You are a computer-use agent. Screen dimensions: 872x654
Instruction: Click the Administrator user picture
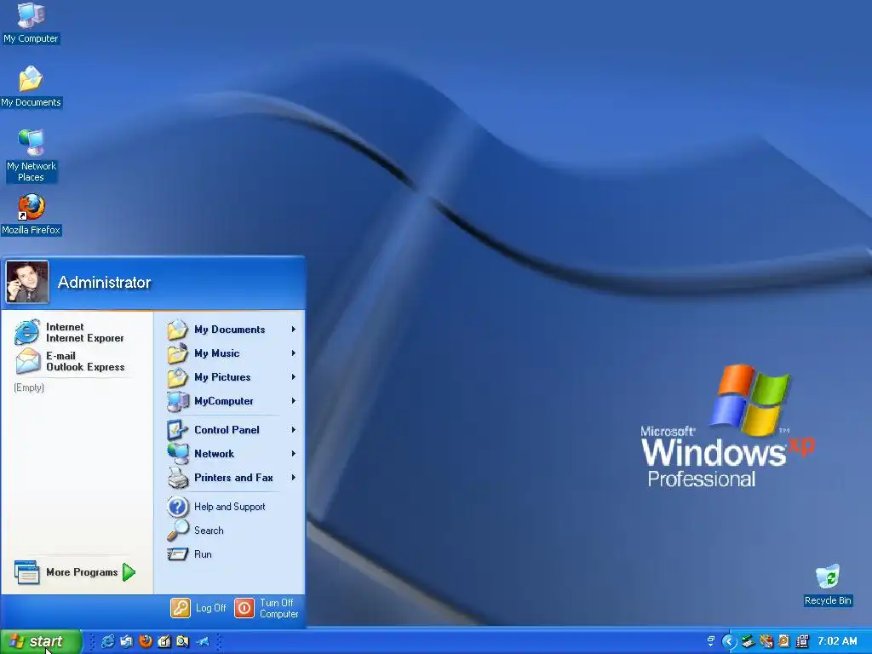[27, 282]
